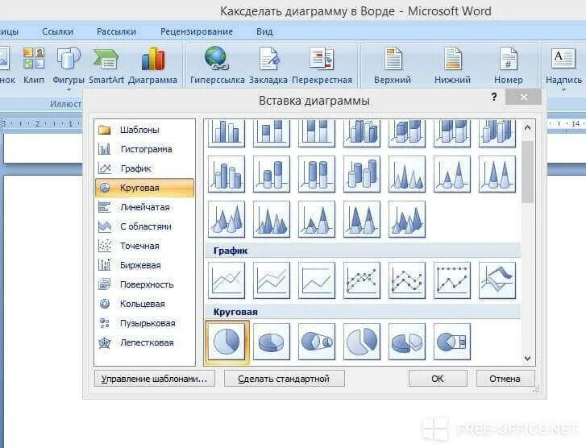Select Шаблоны in the chart list
586x448 pixels.
144,130
